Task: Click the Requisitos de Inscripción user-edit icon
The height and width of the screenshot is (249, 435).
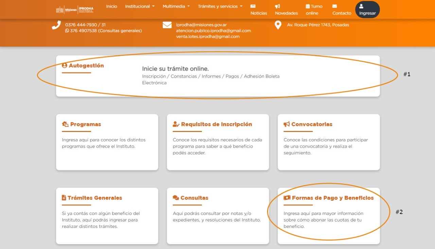Action: (176, 124)
